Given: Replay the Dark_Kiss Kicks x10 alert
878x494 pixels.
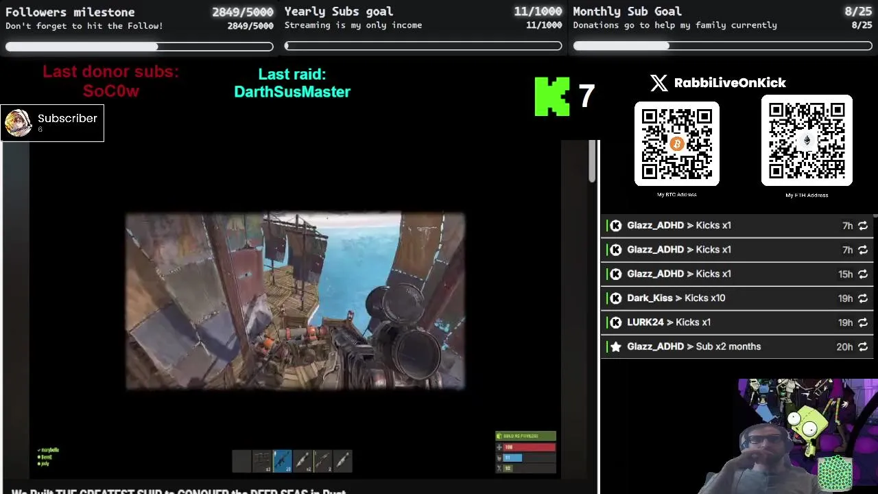Looking at the screenshot, I should coord(863,298).
